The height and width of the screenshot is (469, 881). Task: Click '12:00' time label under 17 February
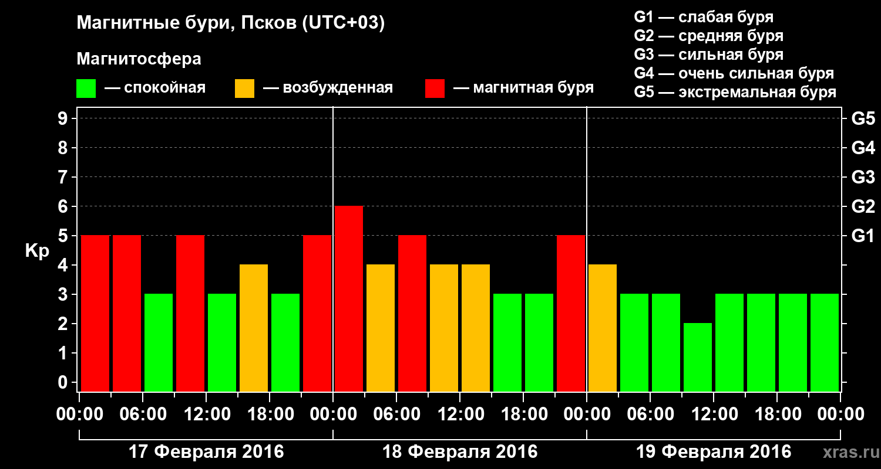[206, 414]
